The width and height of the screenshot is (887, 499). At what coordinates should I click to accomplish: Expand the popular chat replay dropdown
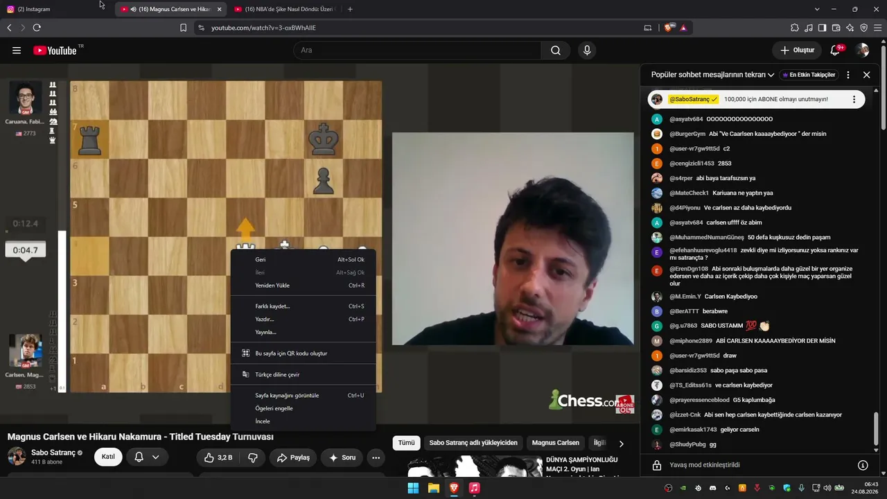(x=712, y=75)
